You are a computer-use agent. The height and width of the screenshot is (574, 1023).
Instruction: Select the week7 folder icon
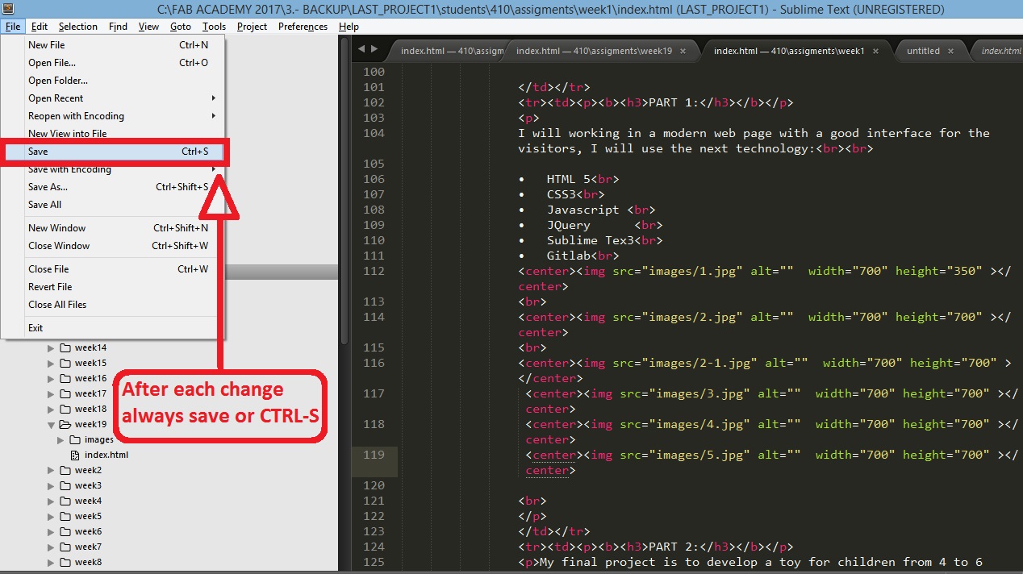click(65, 547)
